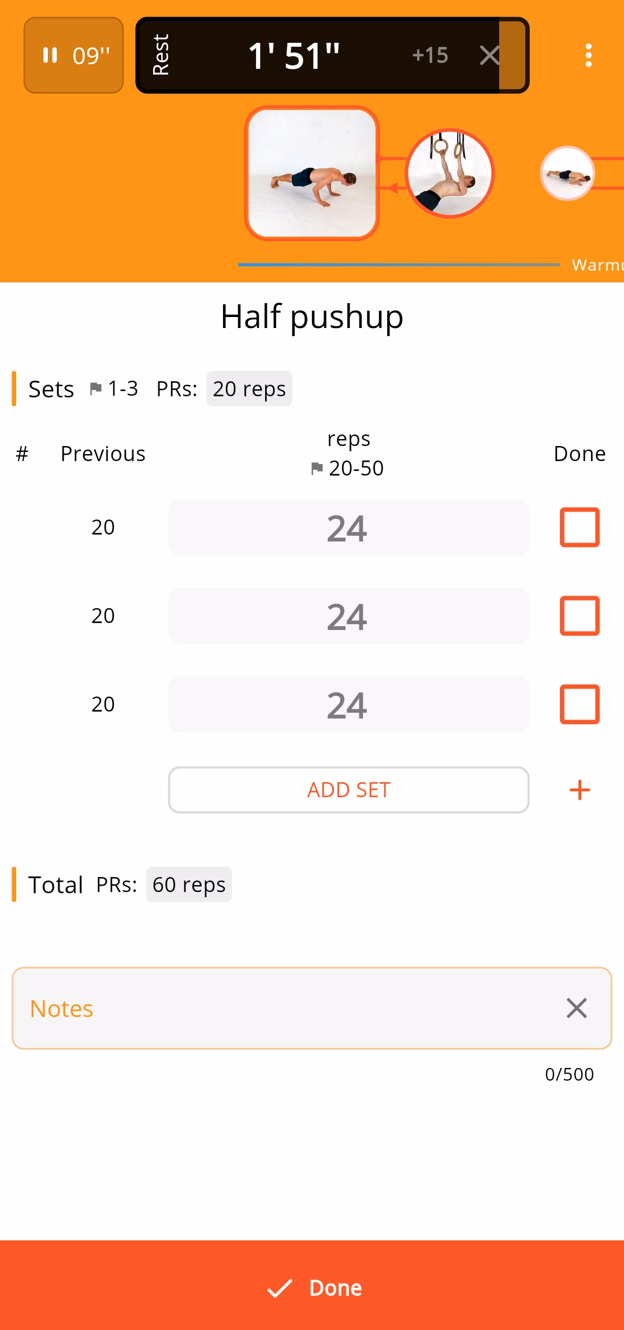This screenshot has height=1330, width=624.
Task: Clear notes with the X icon
Action: point(577,1008)
